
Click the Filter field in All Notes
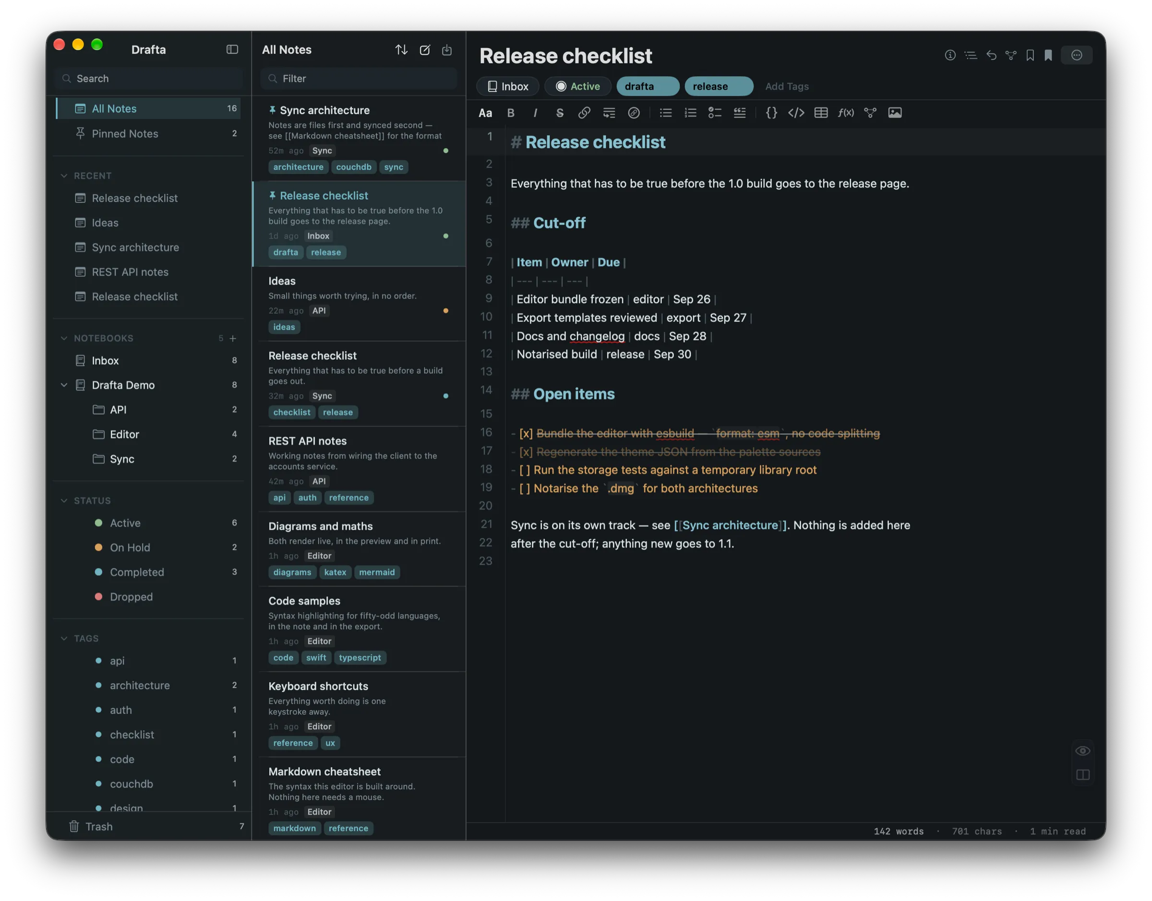[358, 79]
